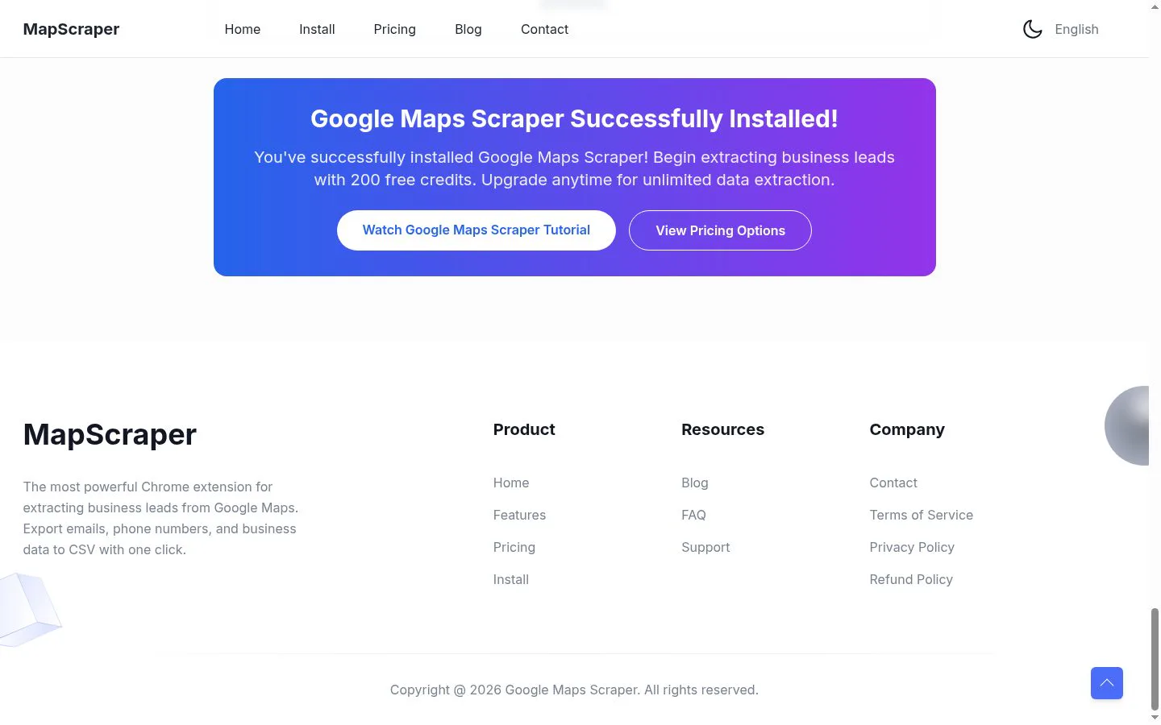Click Watch Google Maps Scraper Tutorial button
This screenshot has width=1161, height=725.
click(x=476, y=230)
